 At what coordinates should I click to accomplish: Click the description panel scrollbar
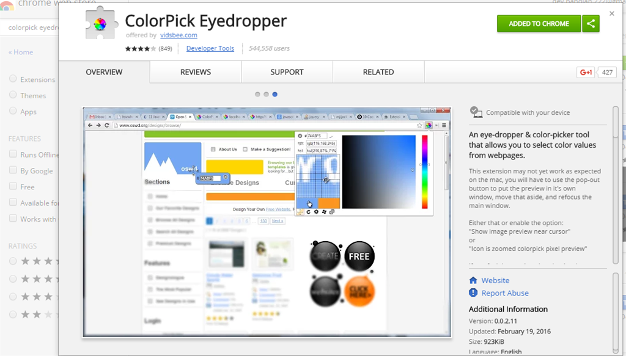[x=616, y=186]
